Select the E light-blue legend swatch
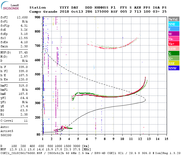 174,29
